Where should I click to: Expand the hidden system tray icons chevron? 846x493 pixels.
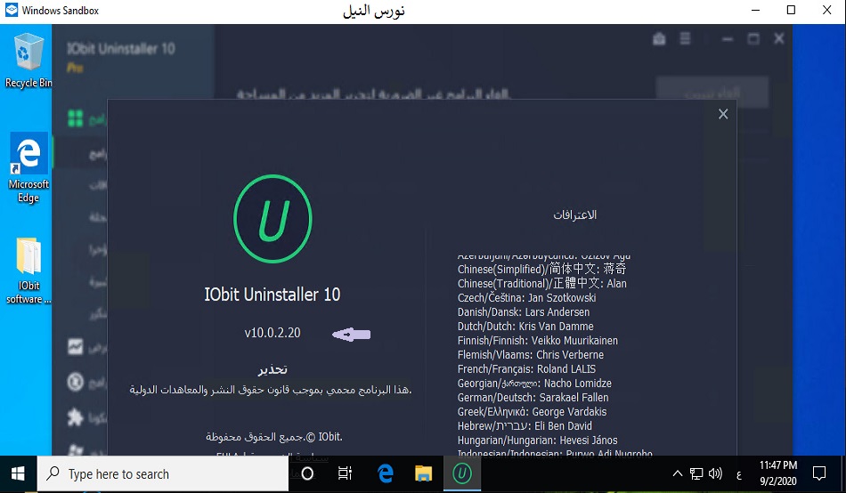coord(678,474)
